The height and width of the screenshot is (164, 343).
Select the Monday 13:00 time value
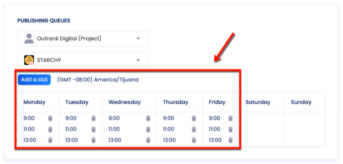click(30, 140)
